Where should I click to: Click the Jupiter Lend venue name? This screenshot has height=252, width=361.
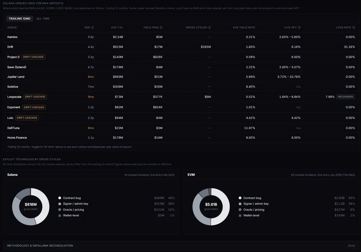pyautogui.click(x=16, y=77)
